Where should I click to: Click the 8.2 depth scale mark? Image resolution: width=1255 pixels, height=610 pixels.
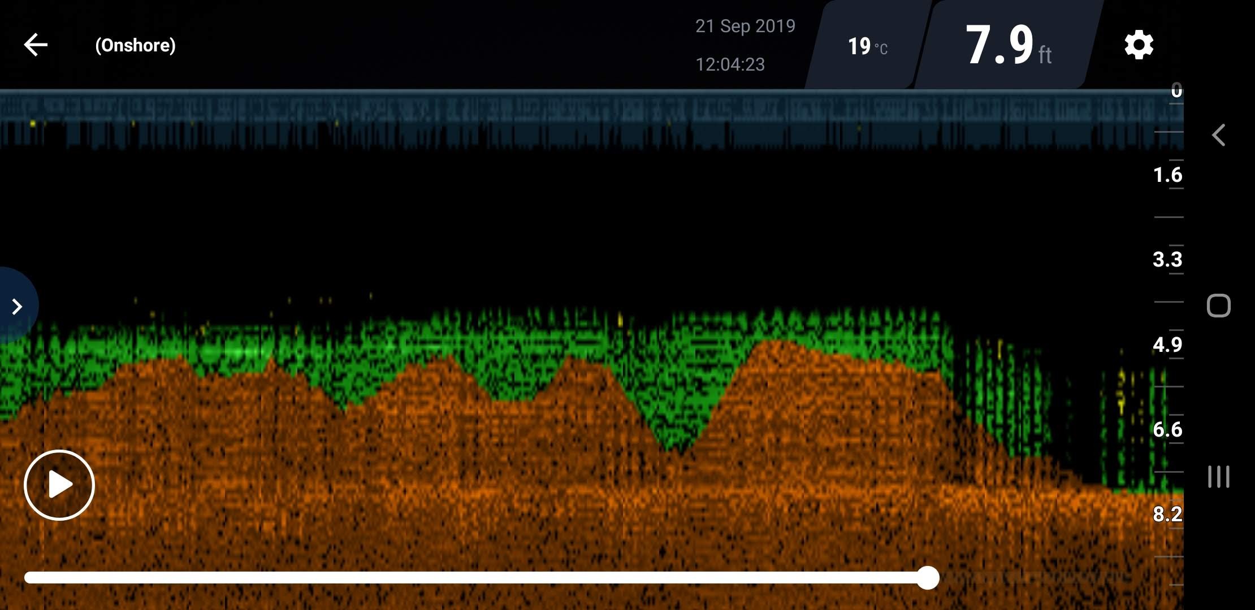1167,515
